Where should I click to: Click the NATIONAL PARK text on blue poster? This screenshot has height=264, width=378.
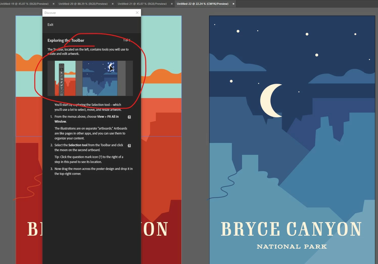292,247
